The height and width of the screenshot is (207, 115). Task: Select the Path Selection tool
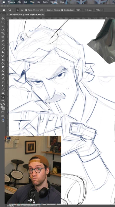(3, 86)
